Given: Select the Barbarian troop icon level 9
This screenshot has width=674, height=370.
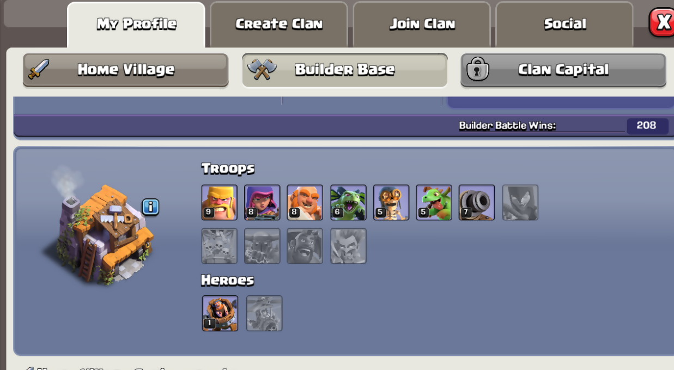Looking at the screenshot, I should [219, 202].
